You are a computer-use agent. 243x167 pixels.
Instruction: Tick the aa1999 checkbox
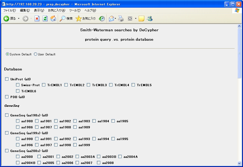tap(75, 145)
